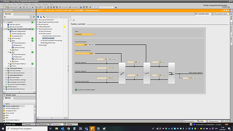The image size is (233, 131).
Task: Open the View dropdown set to Standard
Action: pos(85,34)
